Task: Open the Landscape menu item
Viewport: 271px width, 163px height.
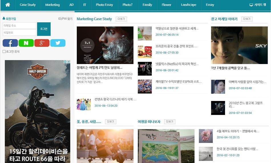Action: tap(189, 5)
